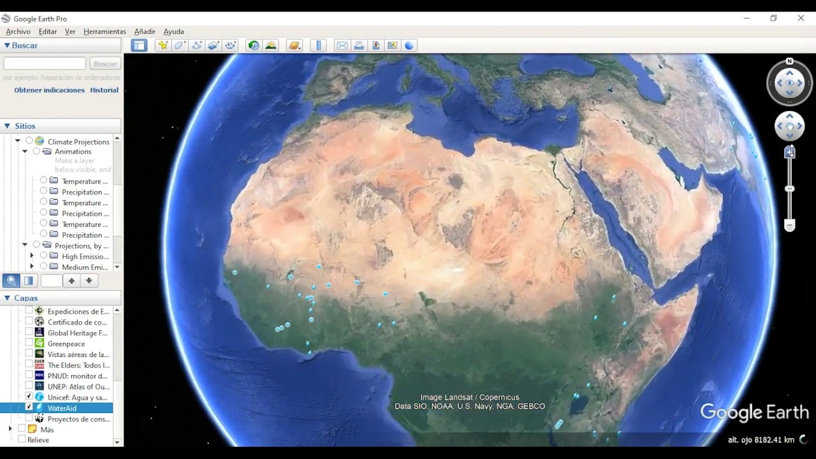The height and width of the screenshot is (459, 816).
Task: Collapse the Capas panel
Action: 7,298
